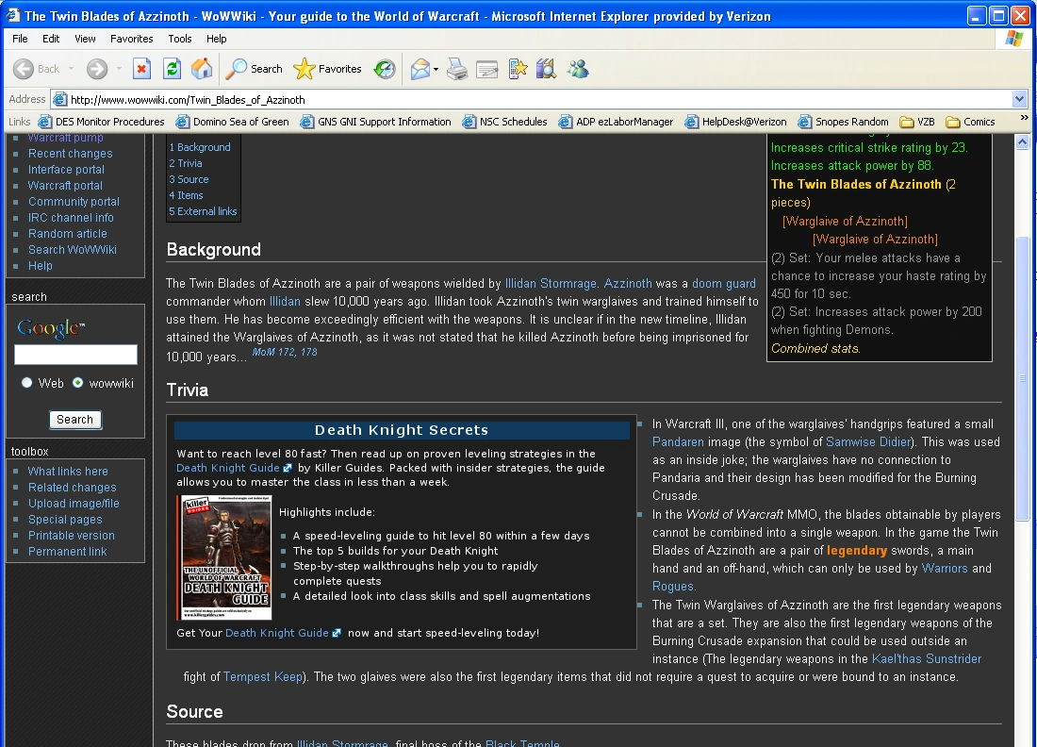Click the Messenger people icon
Viewport: 1037px width, 747px height.
pos(578,69)
